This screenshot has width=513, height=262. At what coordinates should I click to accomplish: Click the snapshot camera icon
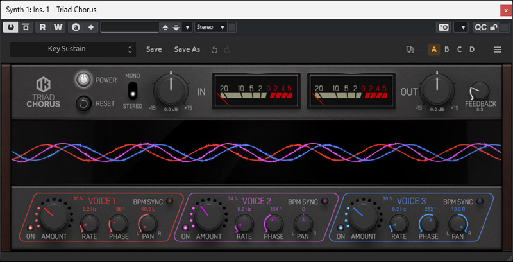tap(443, 27)
